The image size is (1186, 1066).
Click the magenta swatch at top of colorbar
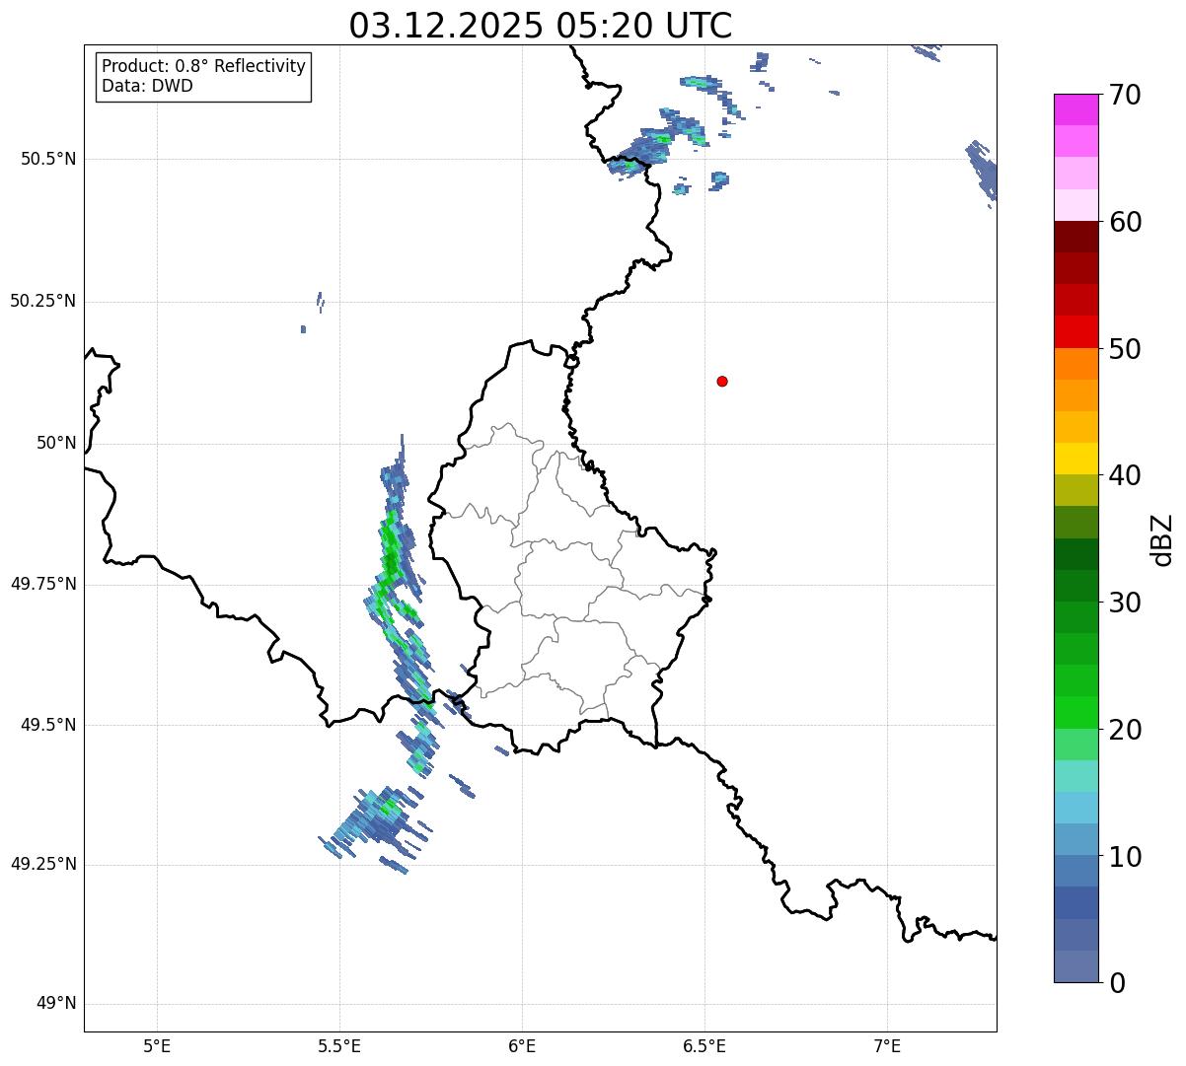1076,109
